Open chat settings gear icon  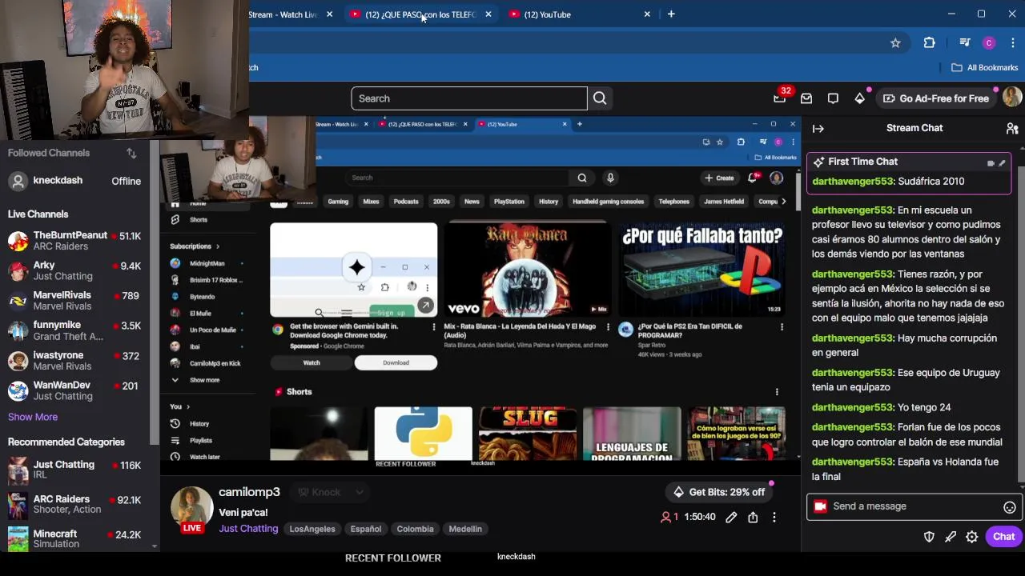point(971,537)
